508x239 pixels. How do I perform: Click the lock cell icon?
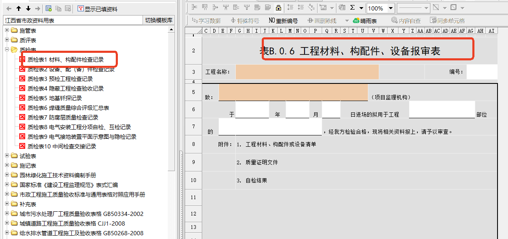[278, 8]
